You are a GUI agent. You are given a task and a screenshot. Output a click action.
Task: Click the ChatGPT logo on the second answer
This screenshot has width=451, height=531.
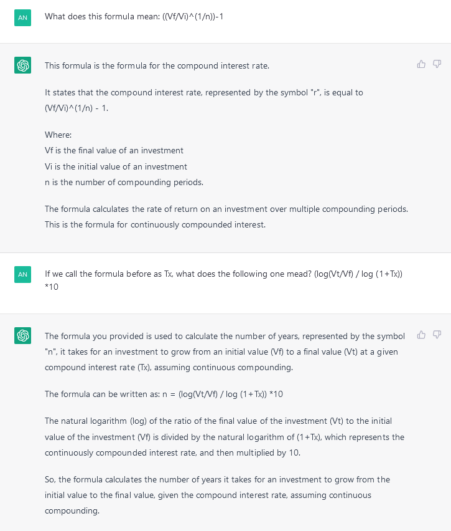coord(22,335)
